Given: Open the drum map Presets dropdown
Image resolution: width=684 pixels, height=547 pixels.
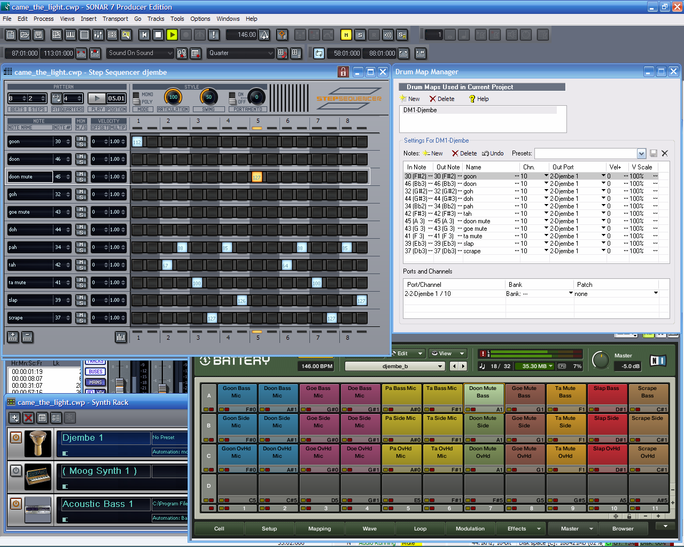Looking at the screenshot, I should pyautogui.click(x=641, y=153).
